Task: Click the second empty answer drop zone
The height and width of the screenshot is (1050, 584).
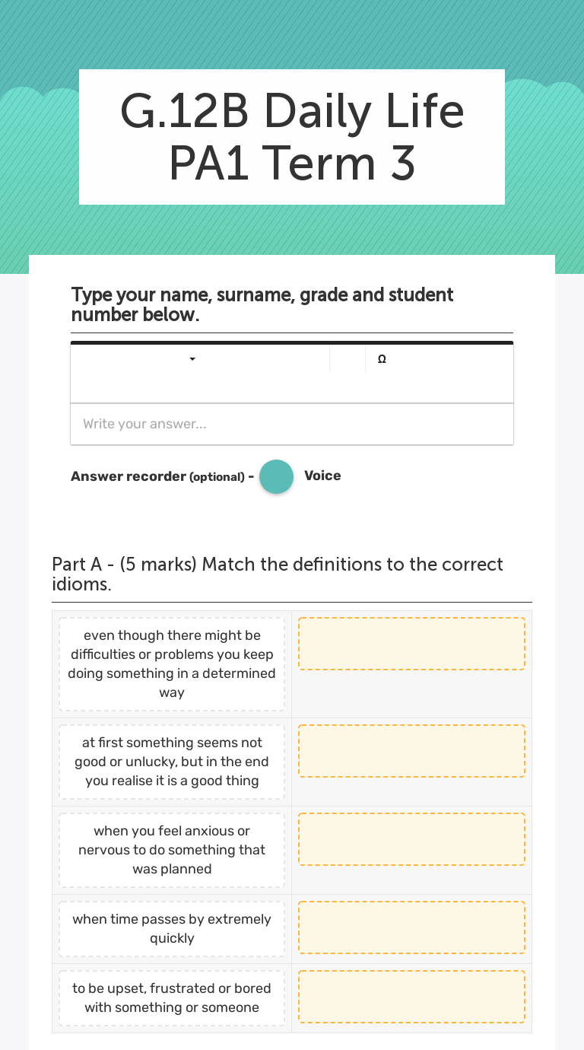Action: 411,750
